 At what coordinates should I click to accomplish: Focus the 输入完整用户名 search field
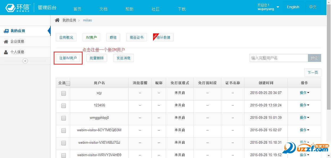279,58
